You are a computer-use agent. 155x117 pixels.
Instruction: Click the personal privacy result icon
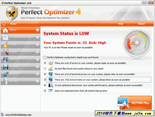[51, 74]
